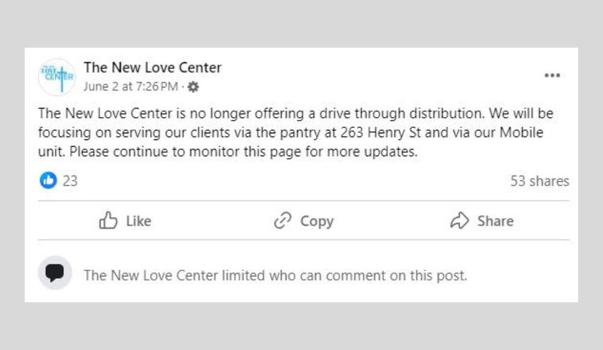Open the '53 shares' list
The width and height of the screenshot is (603, 350).
[541, 181]
